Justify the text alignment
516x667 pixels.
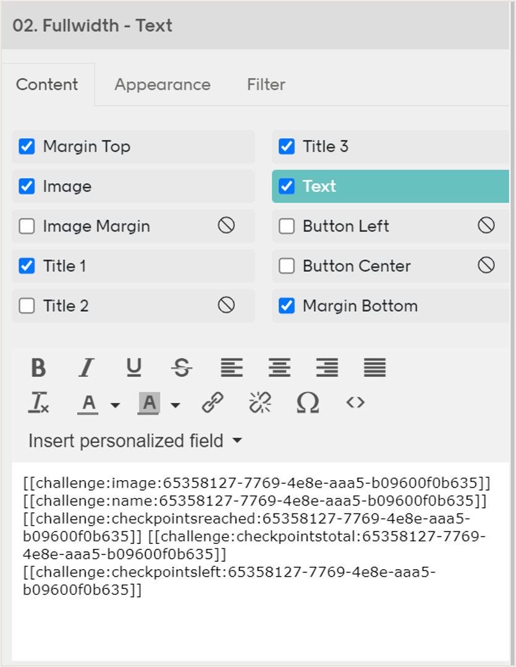point(374,368)
